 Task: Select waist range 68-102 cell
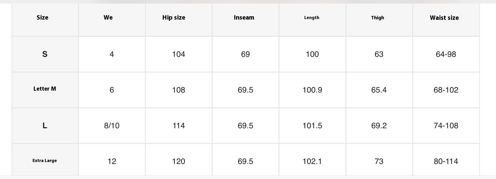click(446, 90)
